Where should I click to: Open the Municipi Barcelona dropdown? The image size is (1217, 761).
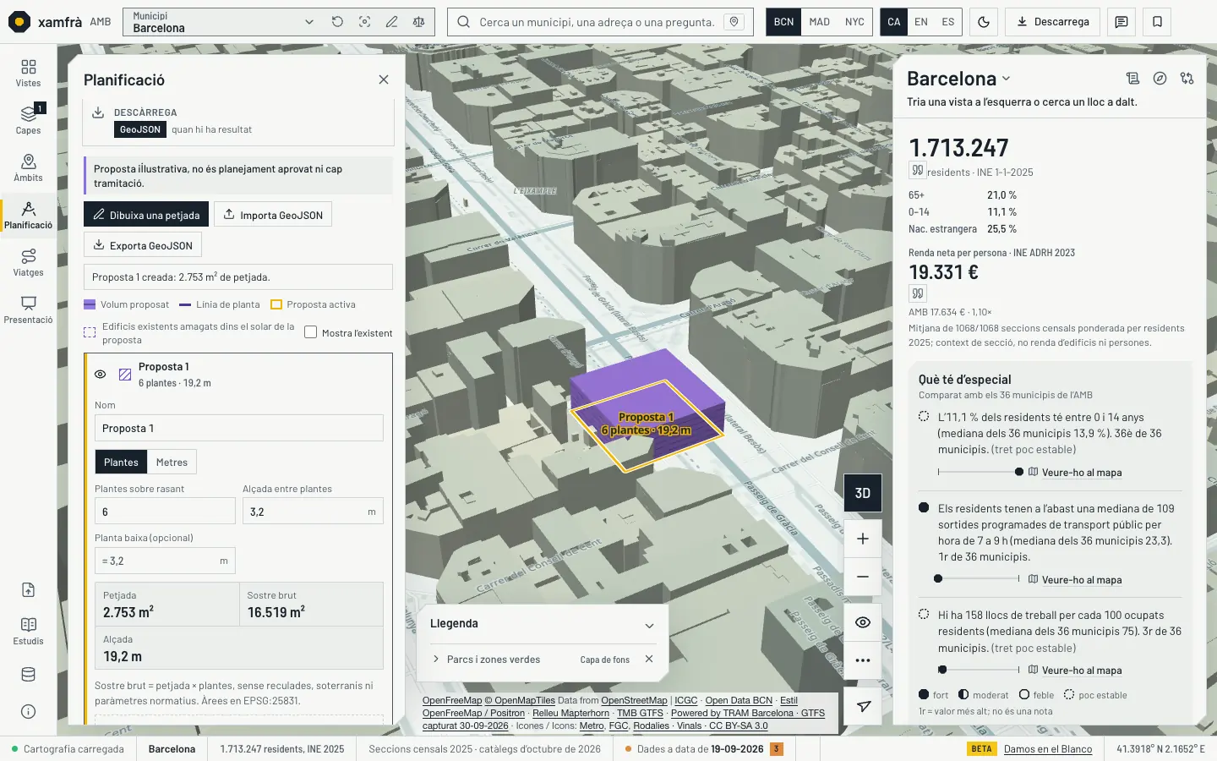point(224,22)
